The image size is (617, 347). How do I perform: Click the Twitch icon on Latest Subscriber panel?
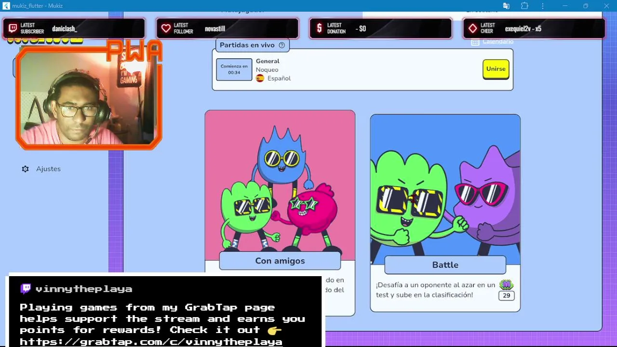tap(13, 28)
